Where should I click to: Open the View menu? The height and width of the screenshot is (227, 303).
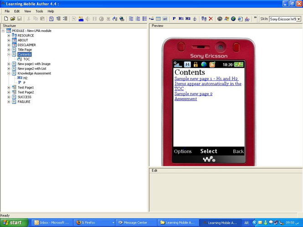pyautogui.click(x=28, y=11)
